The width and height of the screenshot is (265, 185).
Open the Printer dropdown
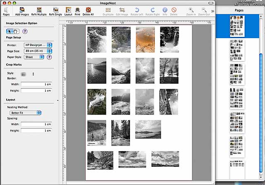coord(38,45)
